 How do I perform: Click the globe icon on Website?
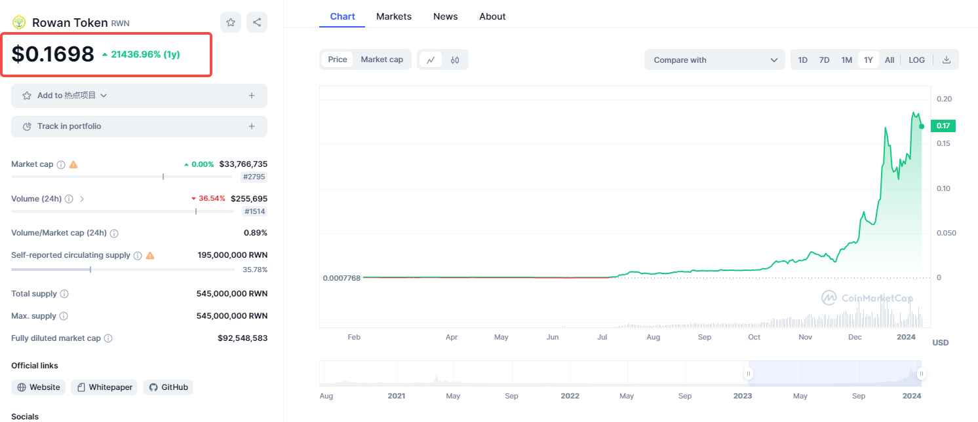click(x=22, y=387)
